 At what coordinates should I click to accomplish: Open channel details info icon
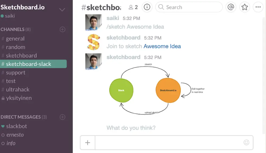pos(147,7)
